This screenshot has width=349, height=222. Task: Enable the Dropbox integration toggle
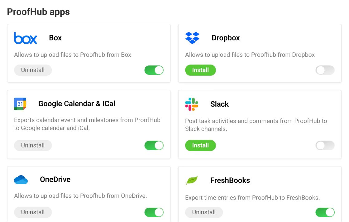[x=325, y=70]
